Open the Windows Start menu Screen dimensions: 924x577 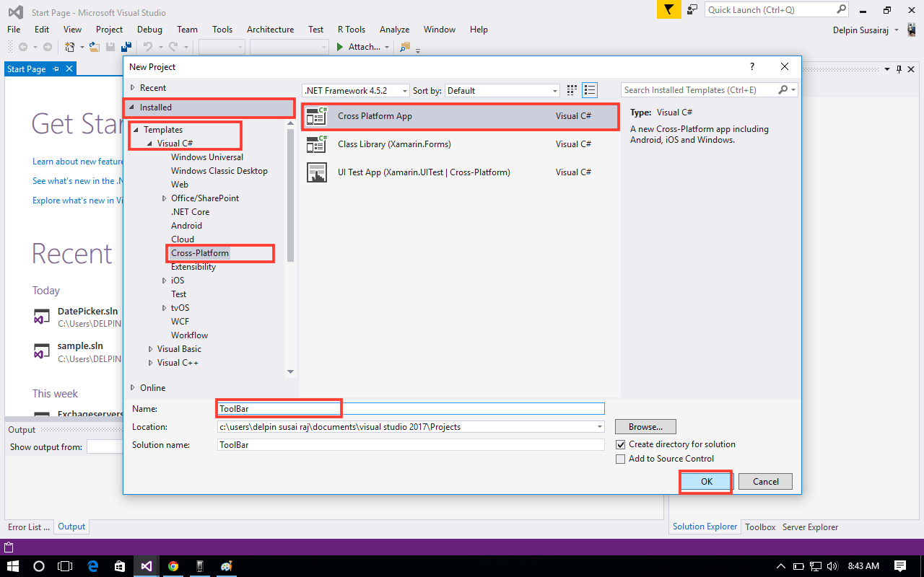pos(13,566)
